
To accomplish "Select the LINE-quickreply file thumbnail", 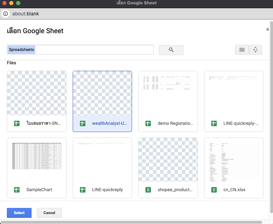I will tap(102, 160).
